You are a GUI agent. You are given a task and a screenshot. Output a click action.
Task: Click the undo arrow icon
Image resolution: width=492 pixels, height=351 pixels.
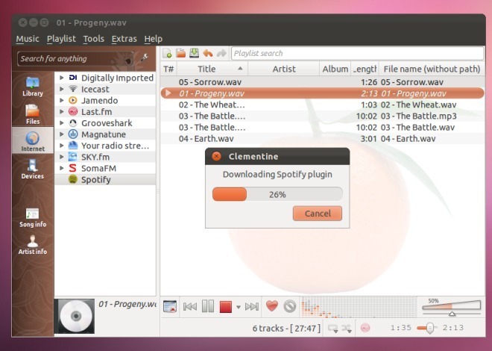click(208, 53)
